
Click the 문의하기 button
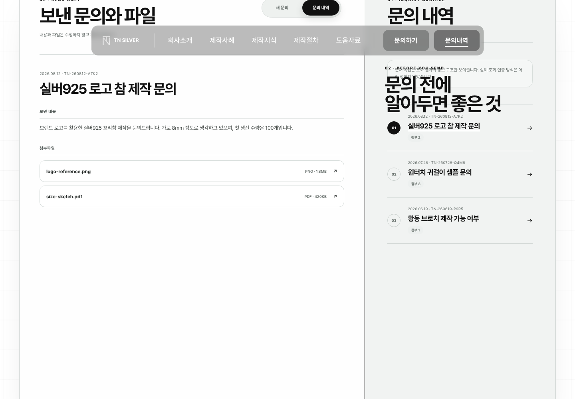pyautogui.click(x=406, y=40)
